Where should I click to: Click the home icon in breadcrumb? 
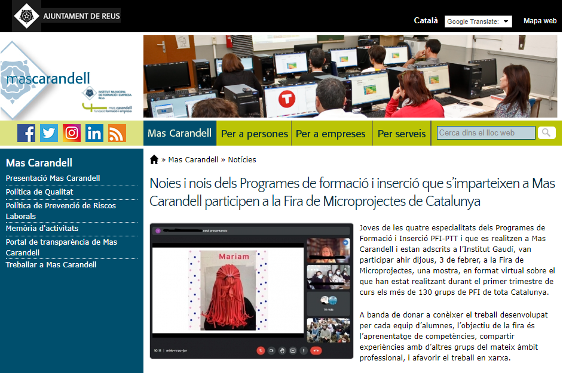tap(154, 159)
